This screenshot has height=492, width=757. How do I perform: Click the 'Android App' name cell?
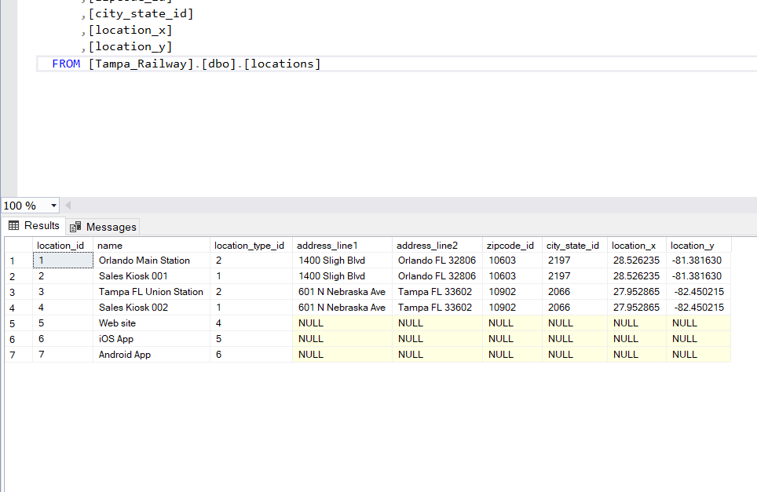click(x=151, y=355)
